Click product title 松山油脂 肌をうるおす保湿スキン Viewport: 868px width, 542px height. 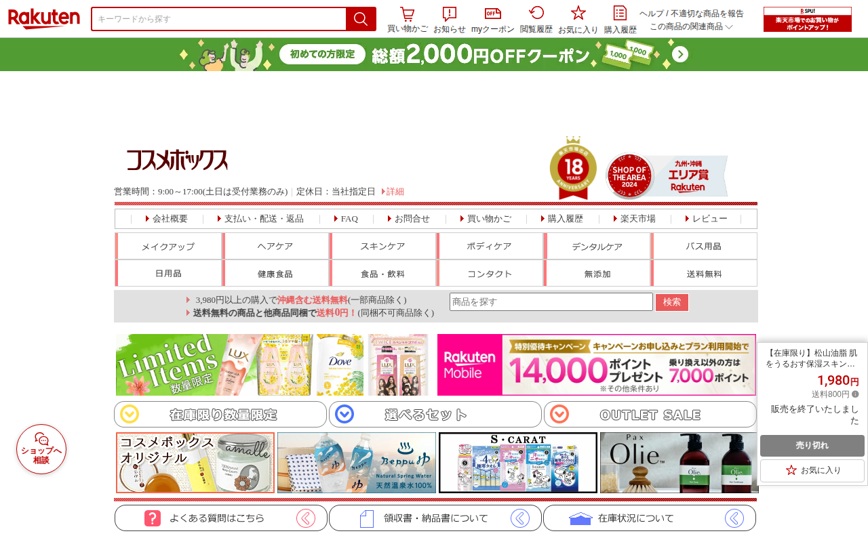click(812, 358)
